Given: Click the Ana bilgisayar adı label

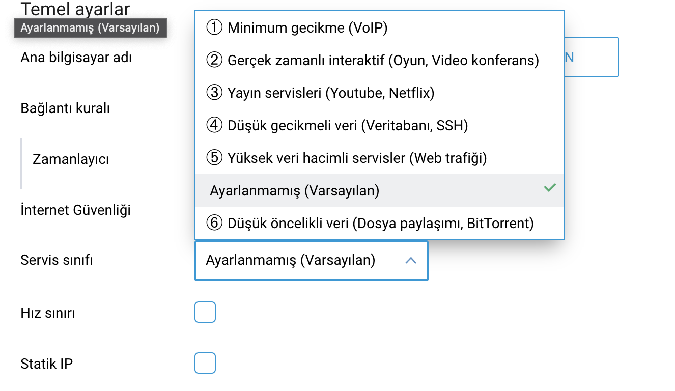Looking at the screenshot, I should click(76, 58).
